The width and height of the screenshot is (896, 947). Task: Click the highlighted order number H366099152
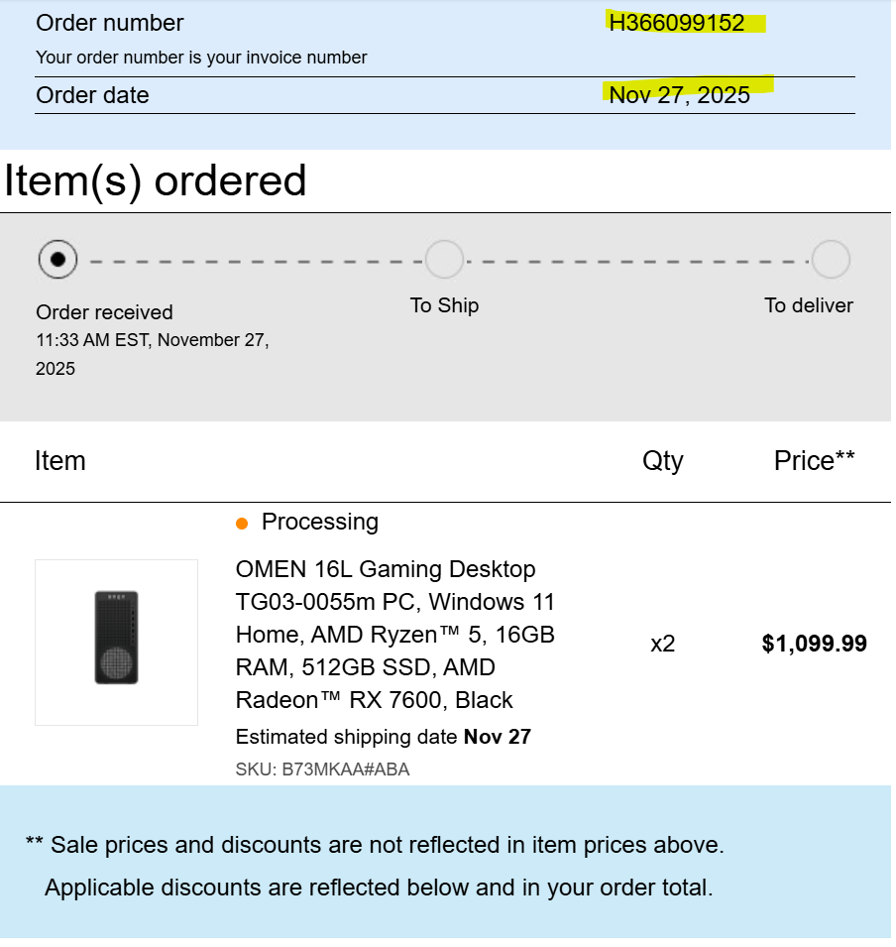coord(677,23)
